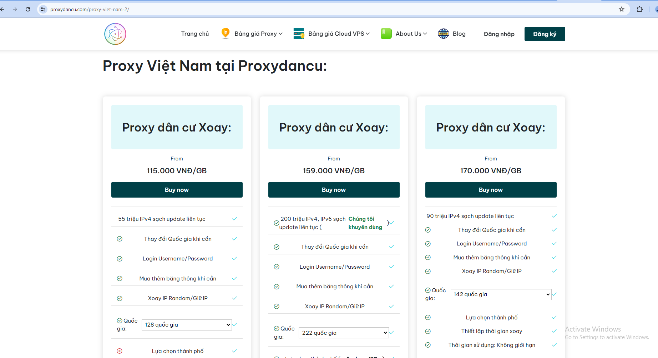
Task: Expand Bảng giá Cloud VPS menu
Action: click(339, 34)
